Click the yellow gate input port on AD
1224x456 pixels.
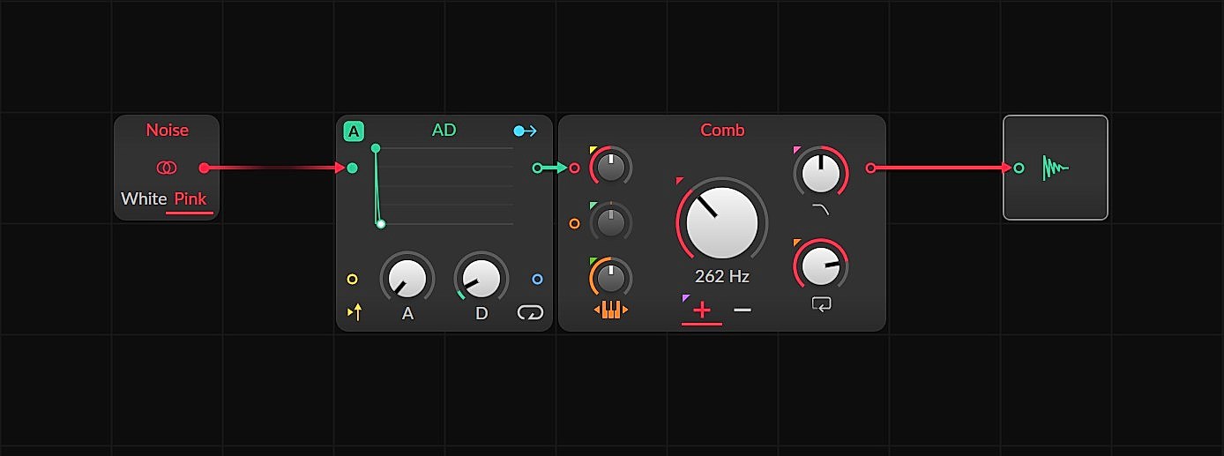352,280
